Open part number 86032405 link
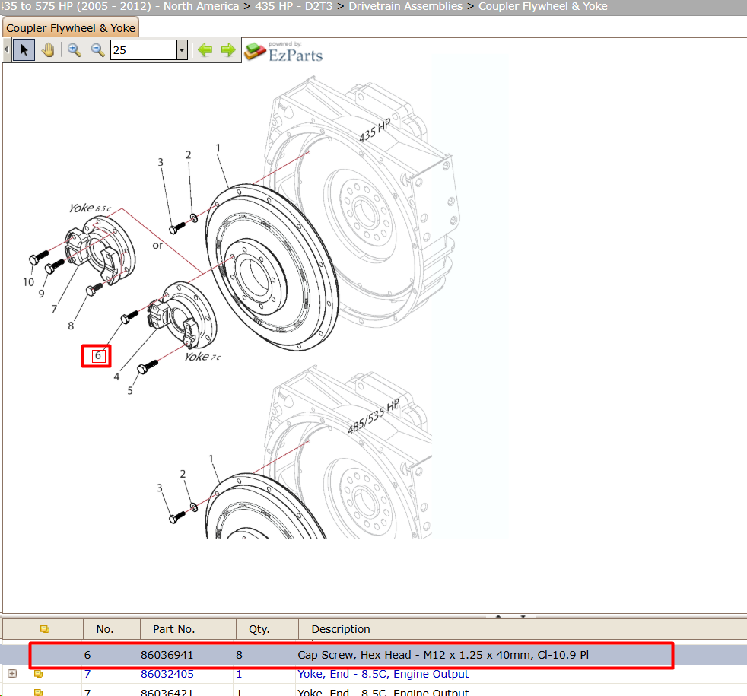This screenshot has height=696, width=747. click(x=167, y=674)
